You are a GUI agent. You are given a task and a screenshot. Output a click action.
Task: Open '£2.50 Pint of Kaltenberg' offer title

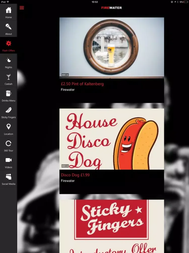(x=82, y=84)
